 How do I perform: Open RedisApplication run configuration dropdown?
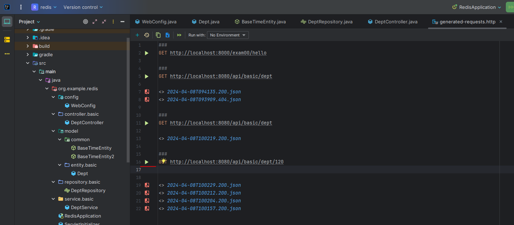coord(476,7)
